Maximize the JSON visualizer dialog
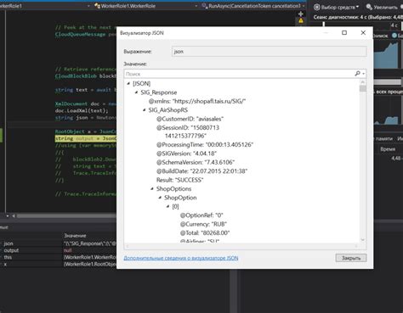This screenshot has height=313, width=403. [x=344, y=33]
